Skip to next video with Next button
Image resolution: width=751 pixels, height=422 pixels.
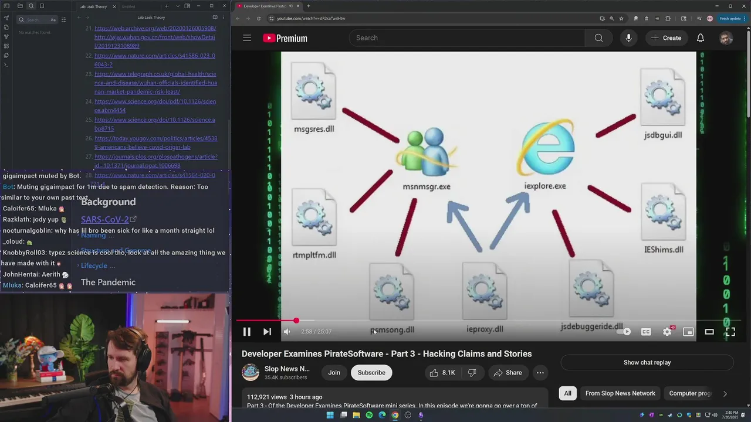267,332
